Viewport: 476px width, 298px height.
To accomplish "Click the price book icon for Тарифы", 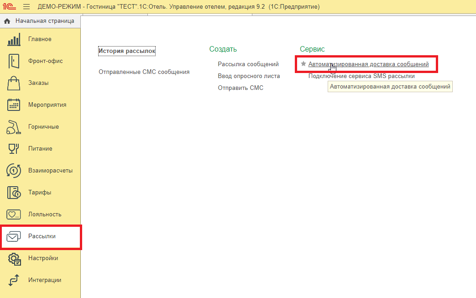I will [14, 193].
